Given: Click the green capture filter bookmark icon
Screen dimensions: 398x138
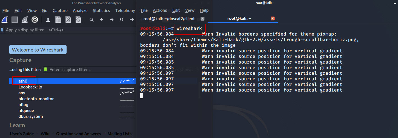Looking at the screenshot, I should pyautogui.click(x=46, y=69).
